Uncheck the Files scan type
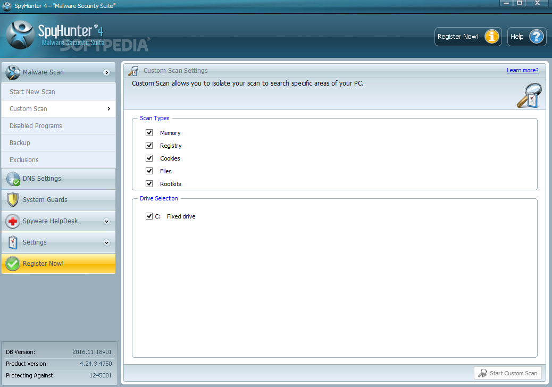The height and width of the screenshot is (387, 552). [x=149, y=171]
